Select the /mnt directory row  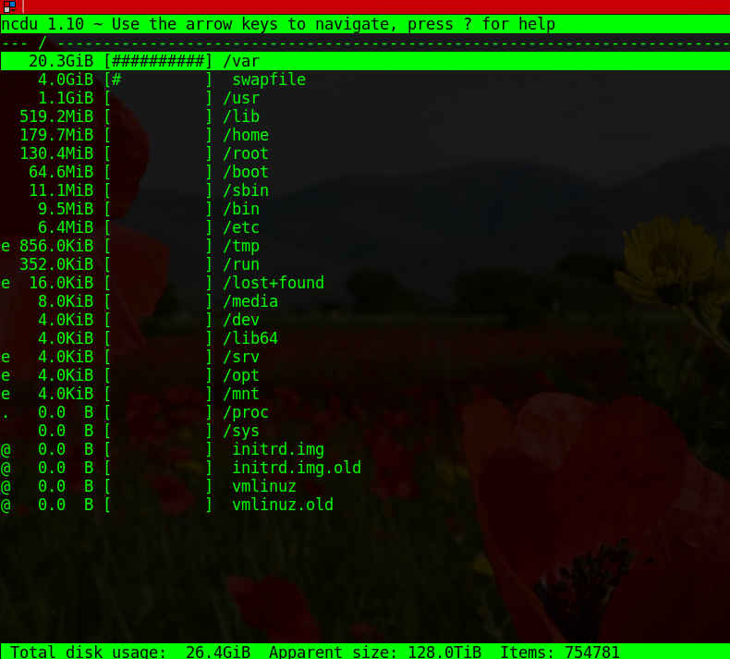point(365,394)
